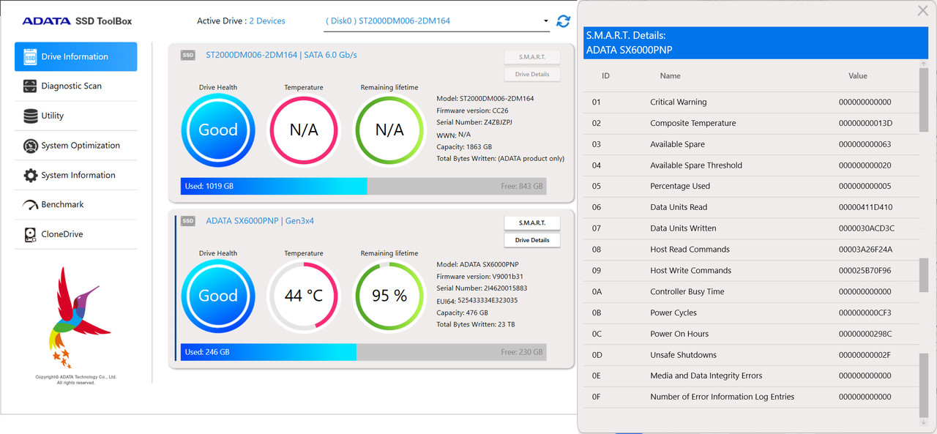
Task: Select the 'Available Spare' row name
Action: (677, 144)
